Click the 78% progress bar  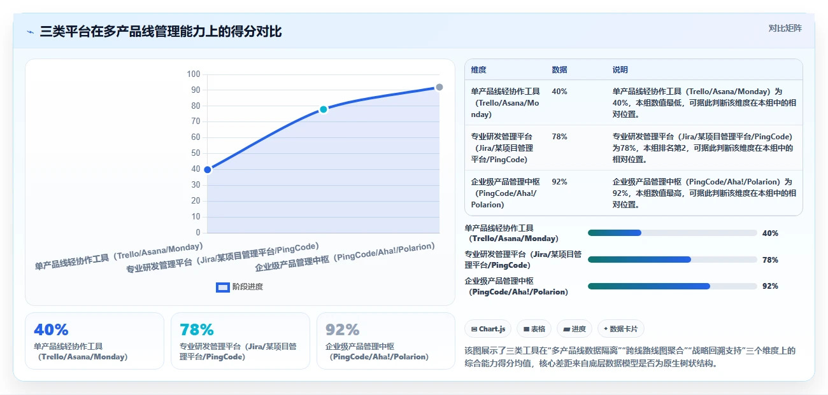coord(672,260)
